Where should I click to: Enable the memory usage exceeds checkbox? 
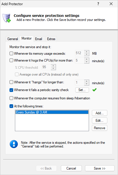11,54
